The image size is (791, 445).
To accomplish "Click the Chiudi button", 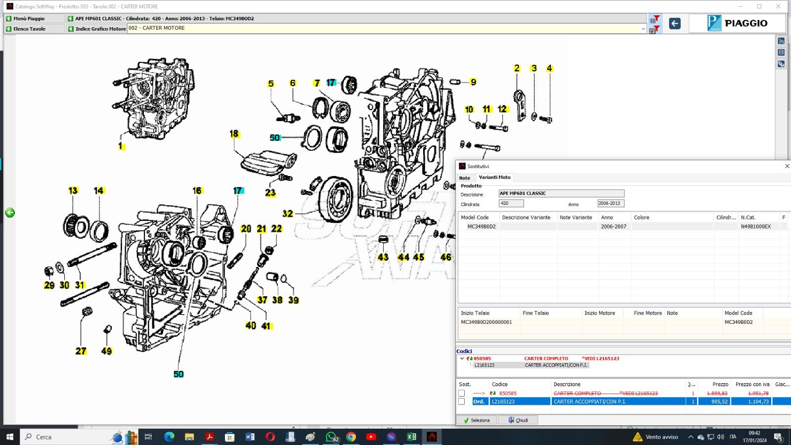I will point(518,420).
